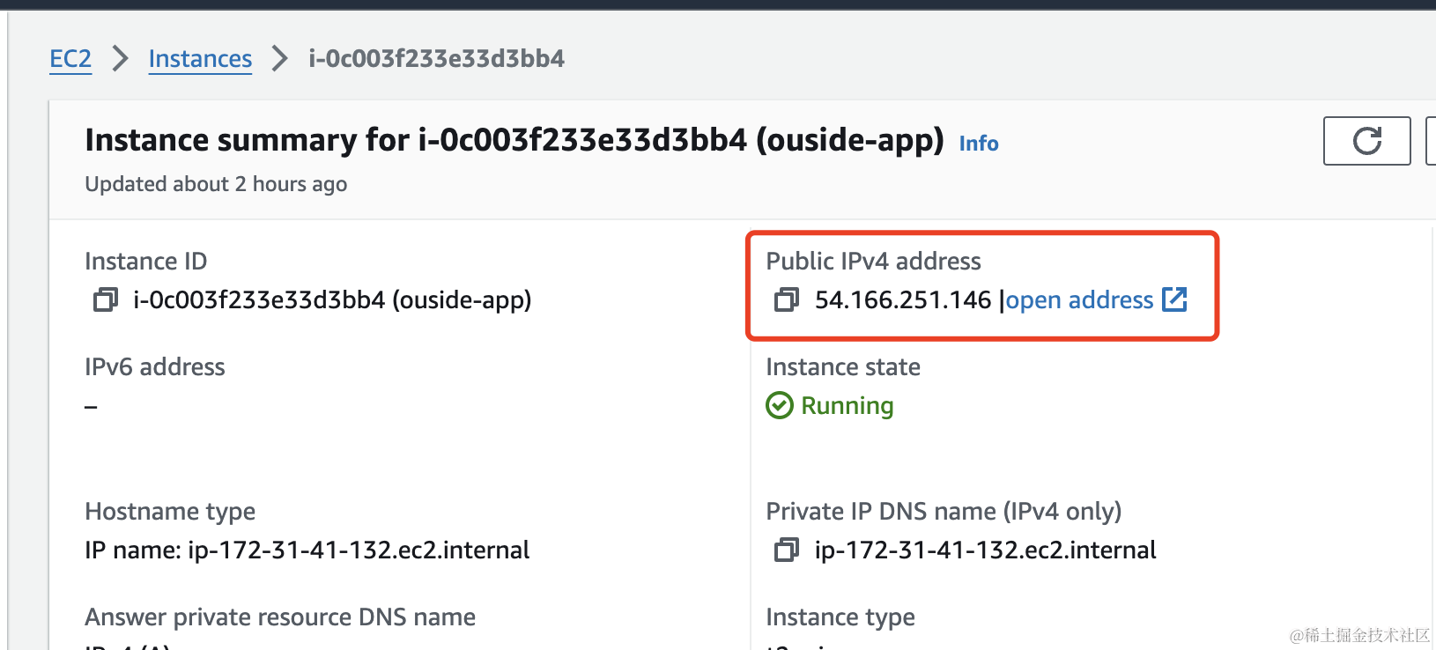This screenshot has width=1436, height=650.
Task: Copy the Private IP DNS name
Action: click(787, 550)
